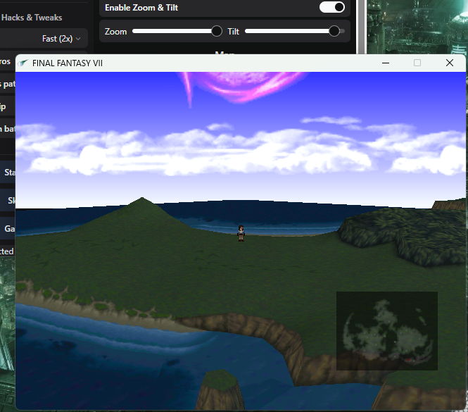
Task: Click the Tilt slider handle
Action: 334,31
